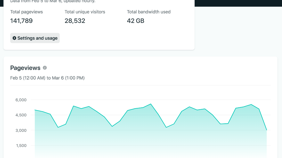Viewport: 282px width, 158px height.
Task: Select the 28,532 unique visitors value
Action: click(75, 21)
